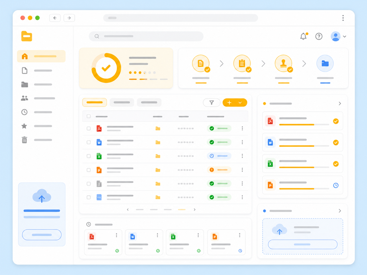Click the progress bar on Word card
The image size is (367, 275).
[304, 146]
